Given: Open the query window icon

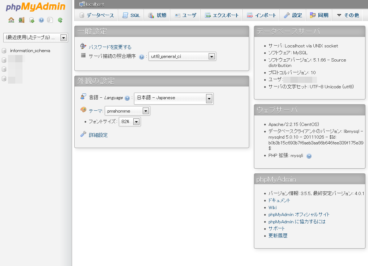Looking at the screenshot, I should [x=32, y=20].
